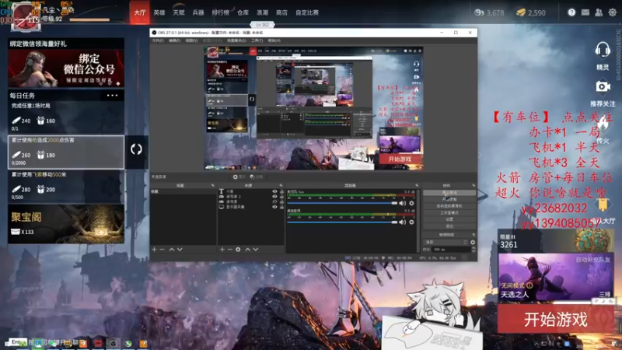Adjust the desktop audio volume slider

pos(342,222)
